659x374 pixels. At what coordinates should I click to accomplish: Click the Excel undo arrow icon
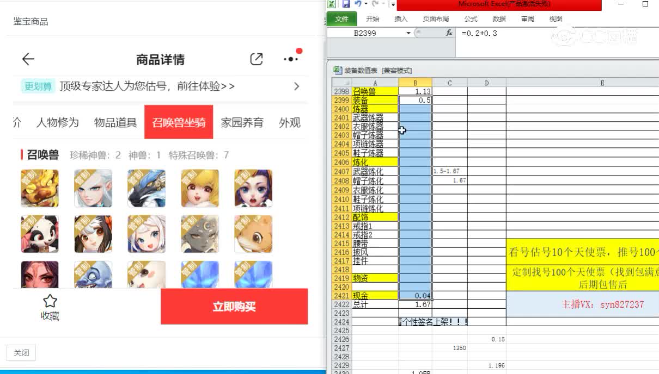[x=358, y=4]
